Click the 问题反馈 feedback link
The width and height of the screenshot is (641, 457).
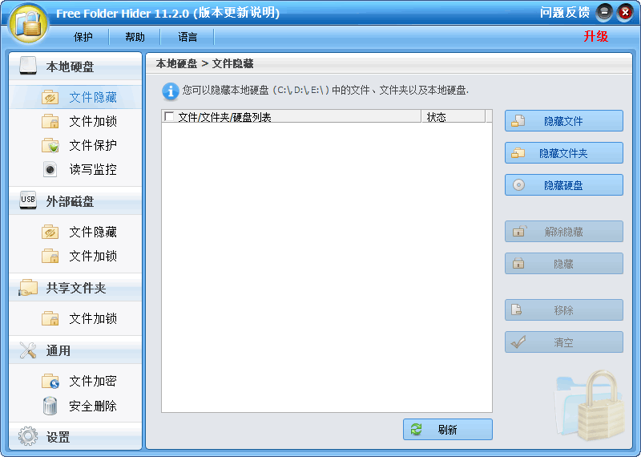point(565,13)
